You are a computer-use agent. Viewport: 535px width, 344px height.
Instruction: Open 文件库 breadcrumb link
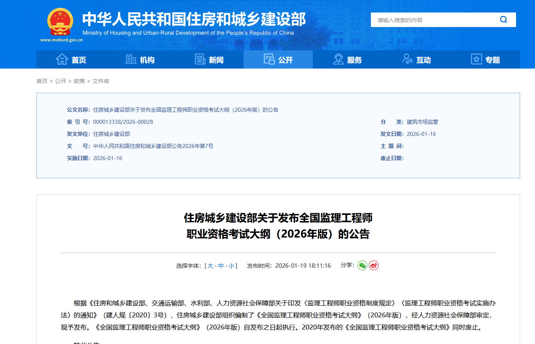[x=101, y=81]
